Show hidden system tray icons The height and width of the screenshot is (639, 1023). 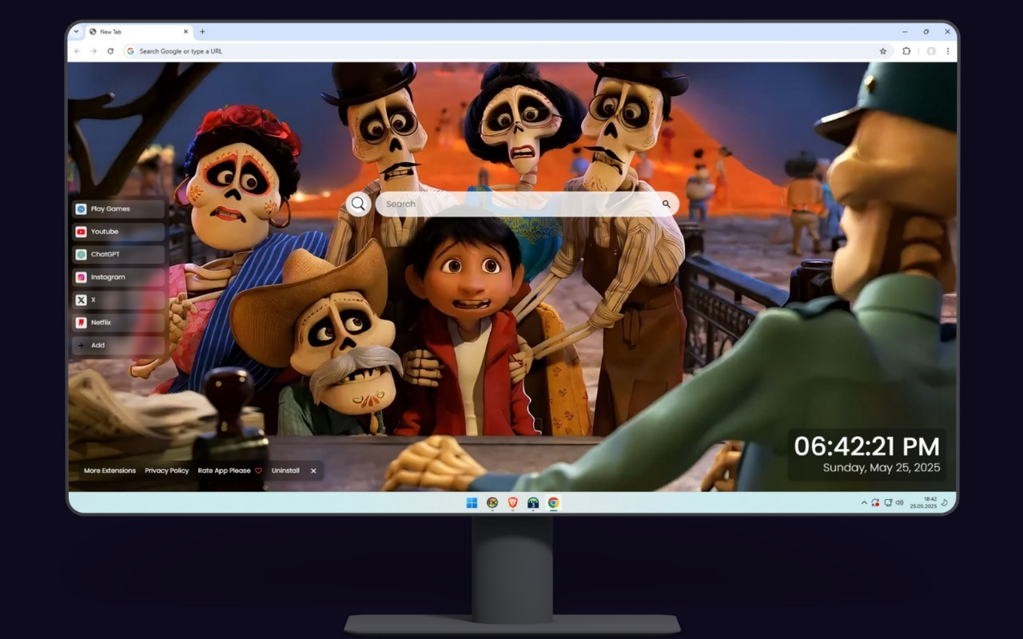pos(864,503)
